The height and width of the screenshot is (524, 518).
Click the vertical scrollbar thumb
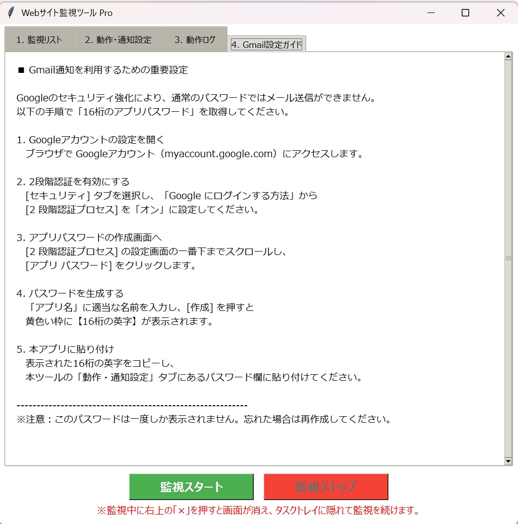coord(509,259)
